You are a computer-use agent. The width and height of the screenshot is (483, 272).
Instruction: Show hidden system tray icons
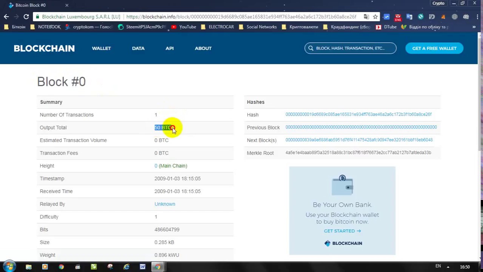coord(448,267)
